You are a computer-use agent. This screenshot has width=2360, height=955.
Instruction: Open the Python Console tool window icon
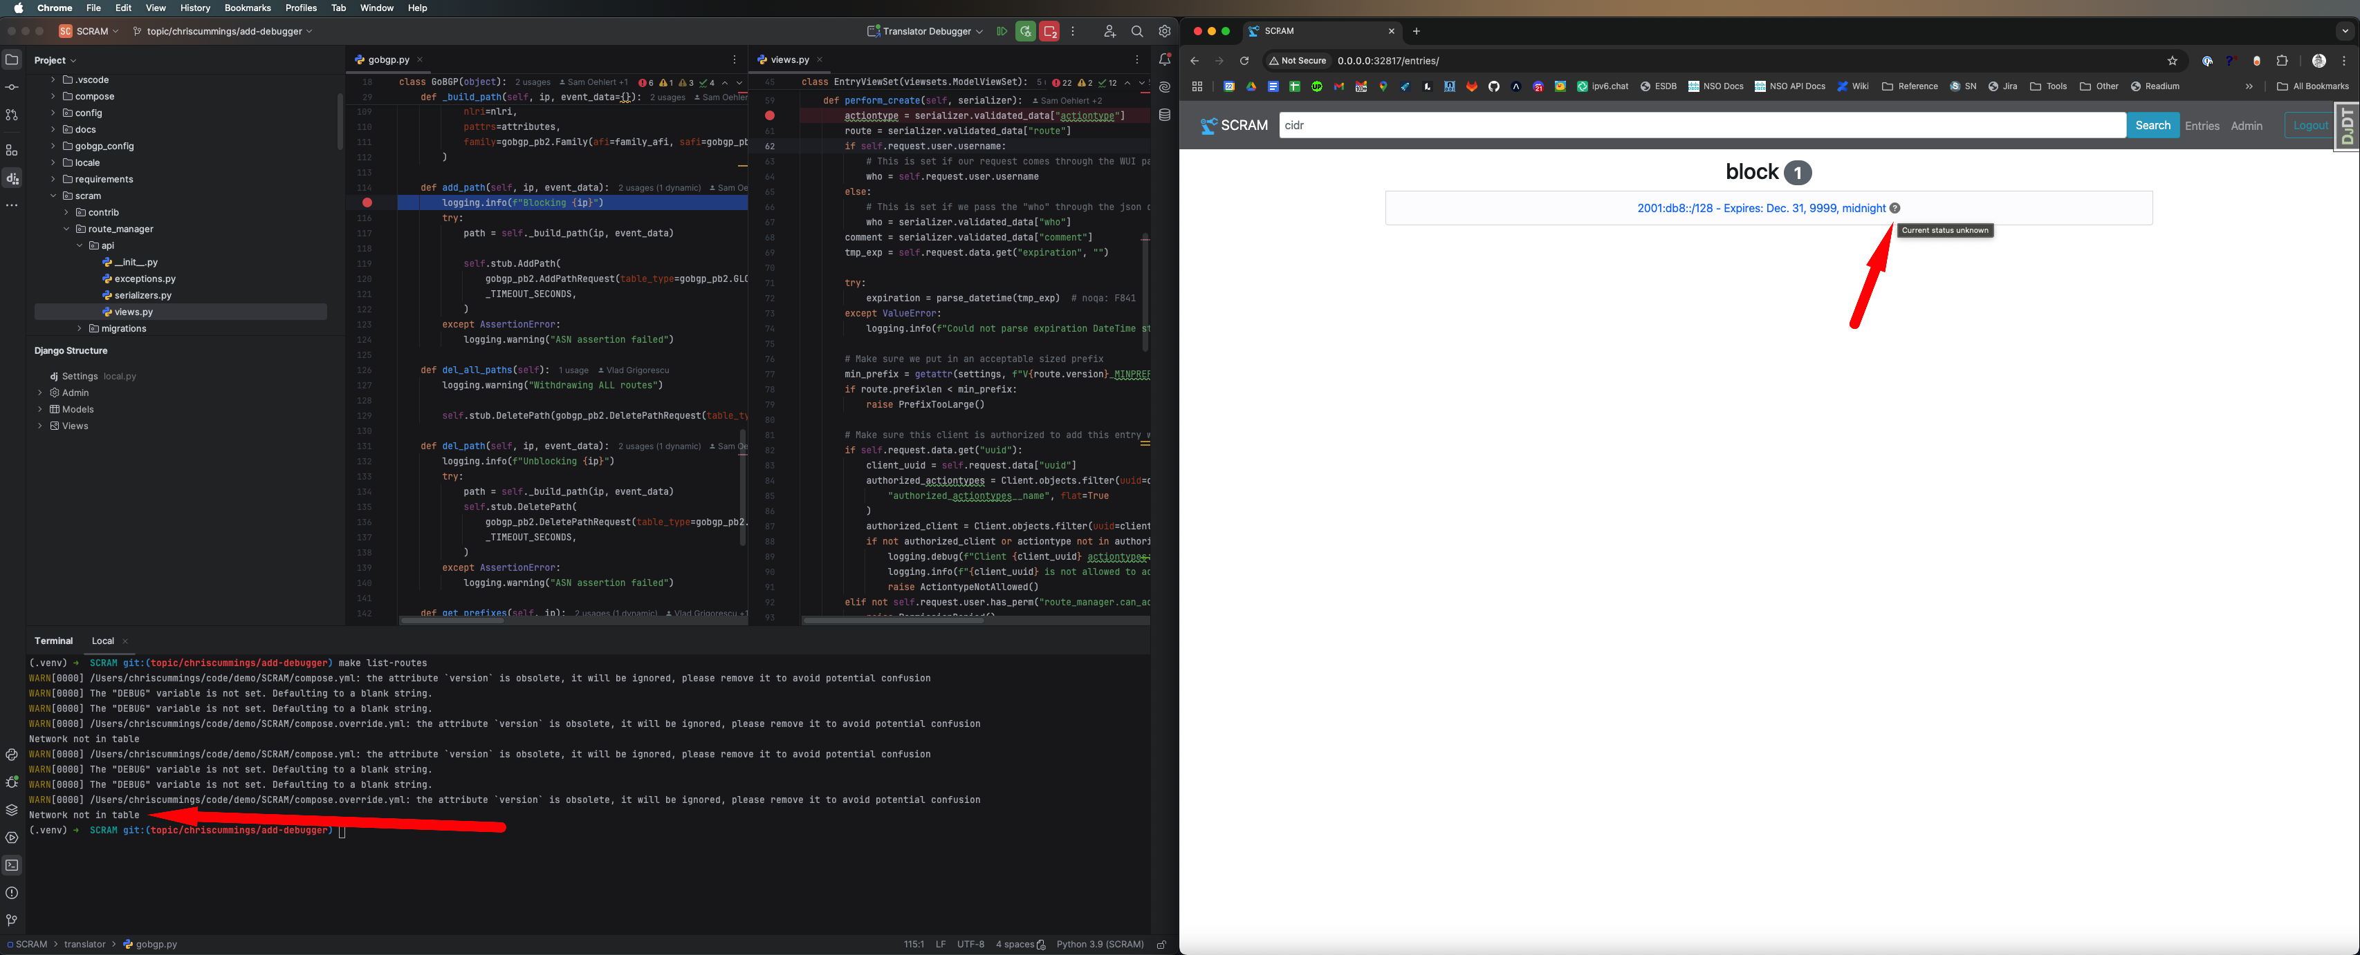click(x=12, y=755)
